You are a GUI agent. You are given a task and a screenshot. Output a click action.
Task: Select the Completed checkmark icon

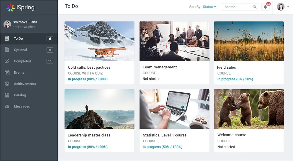[7, 61]
